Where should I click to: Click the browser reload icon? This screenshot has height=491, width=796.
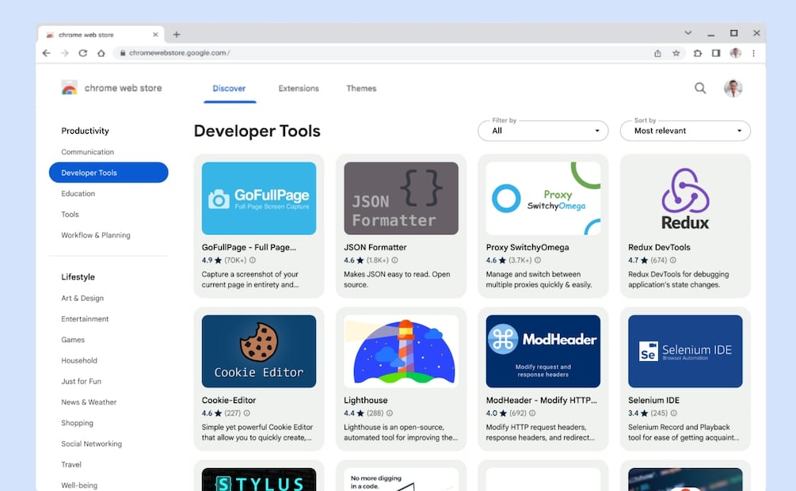[82, 53]
